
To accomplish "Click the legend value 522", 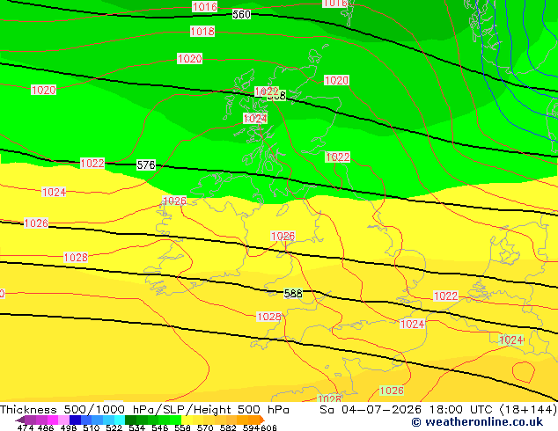I will click(114, 427).
